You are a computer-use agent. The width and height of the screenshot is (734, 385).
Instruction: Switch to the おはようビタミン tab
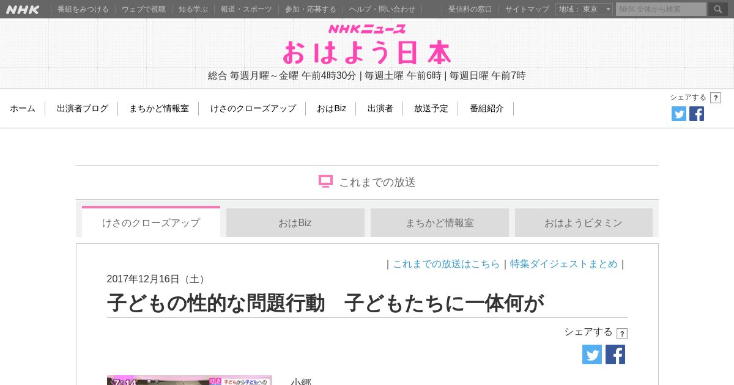click(584, 222)
